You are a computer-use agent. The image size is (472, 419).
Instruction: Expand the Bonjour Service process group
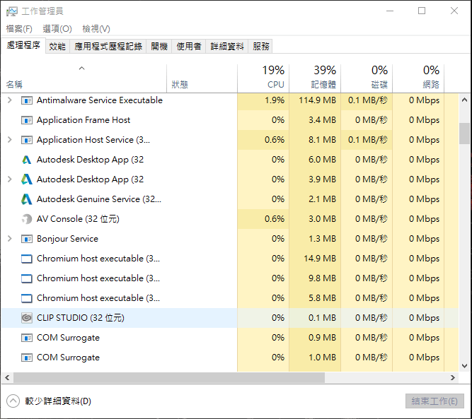point(9,239)
